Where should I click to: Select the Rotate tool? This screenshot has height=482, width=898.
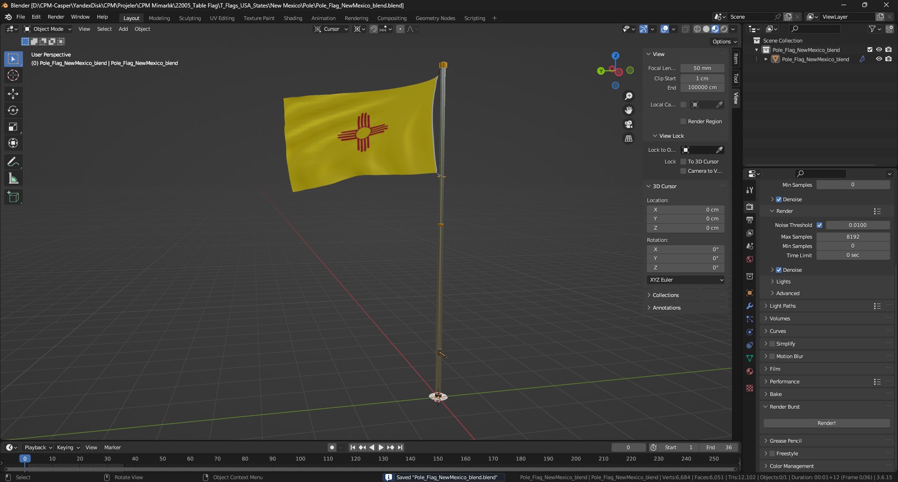coord(13,110)
